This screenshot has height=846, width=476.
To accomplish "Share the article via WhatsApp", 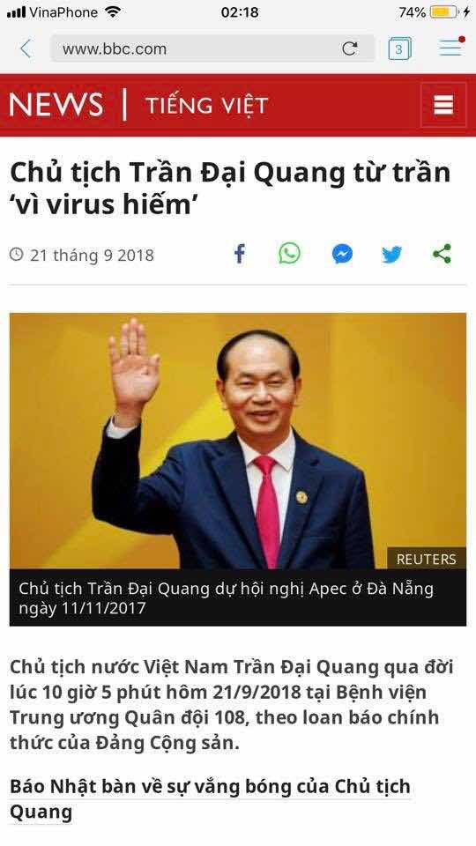I will coord(290,253).
